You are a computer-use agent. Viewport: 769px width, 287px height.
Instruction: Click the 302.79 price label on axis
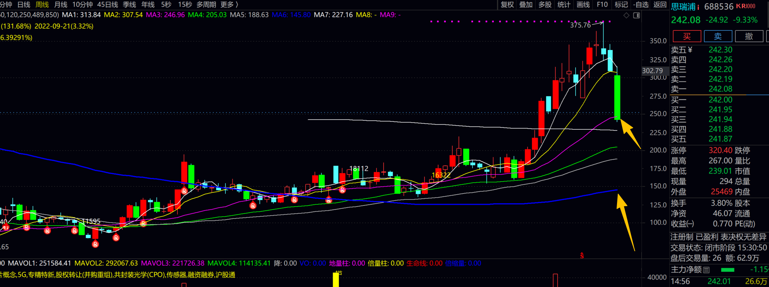[652, 71]
